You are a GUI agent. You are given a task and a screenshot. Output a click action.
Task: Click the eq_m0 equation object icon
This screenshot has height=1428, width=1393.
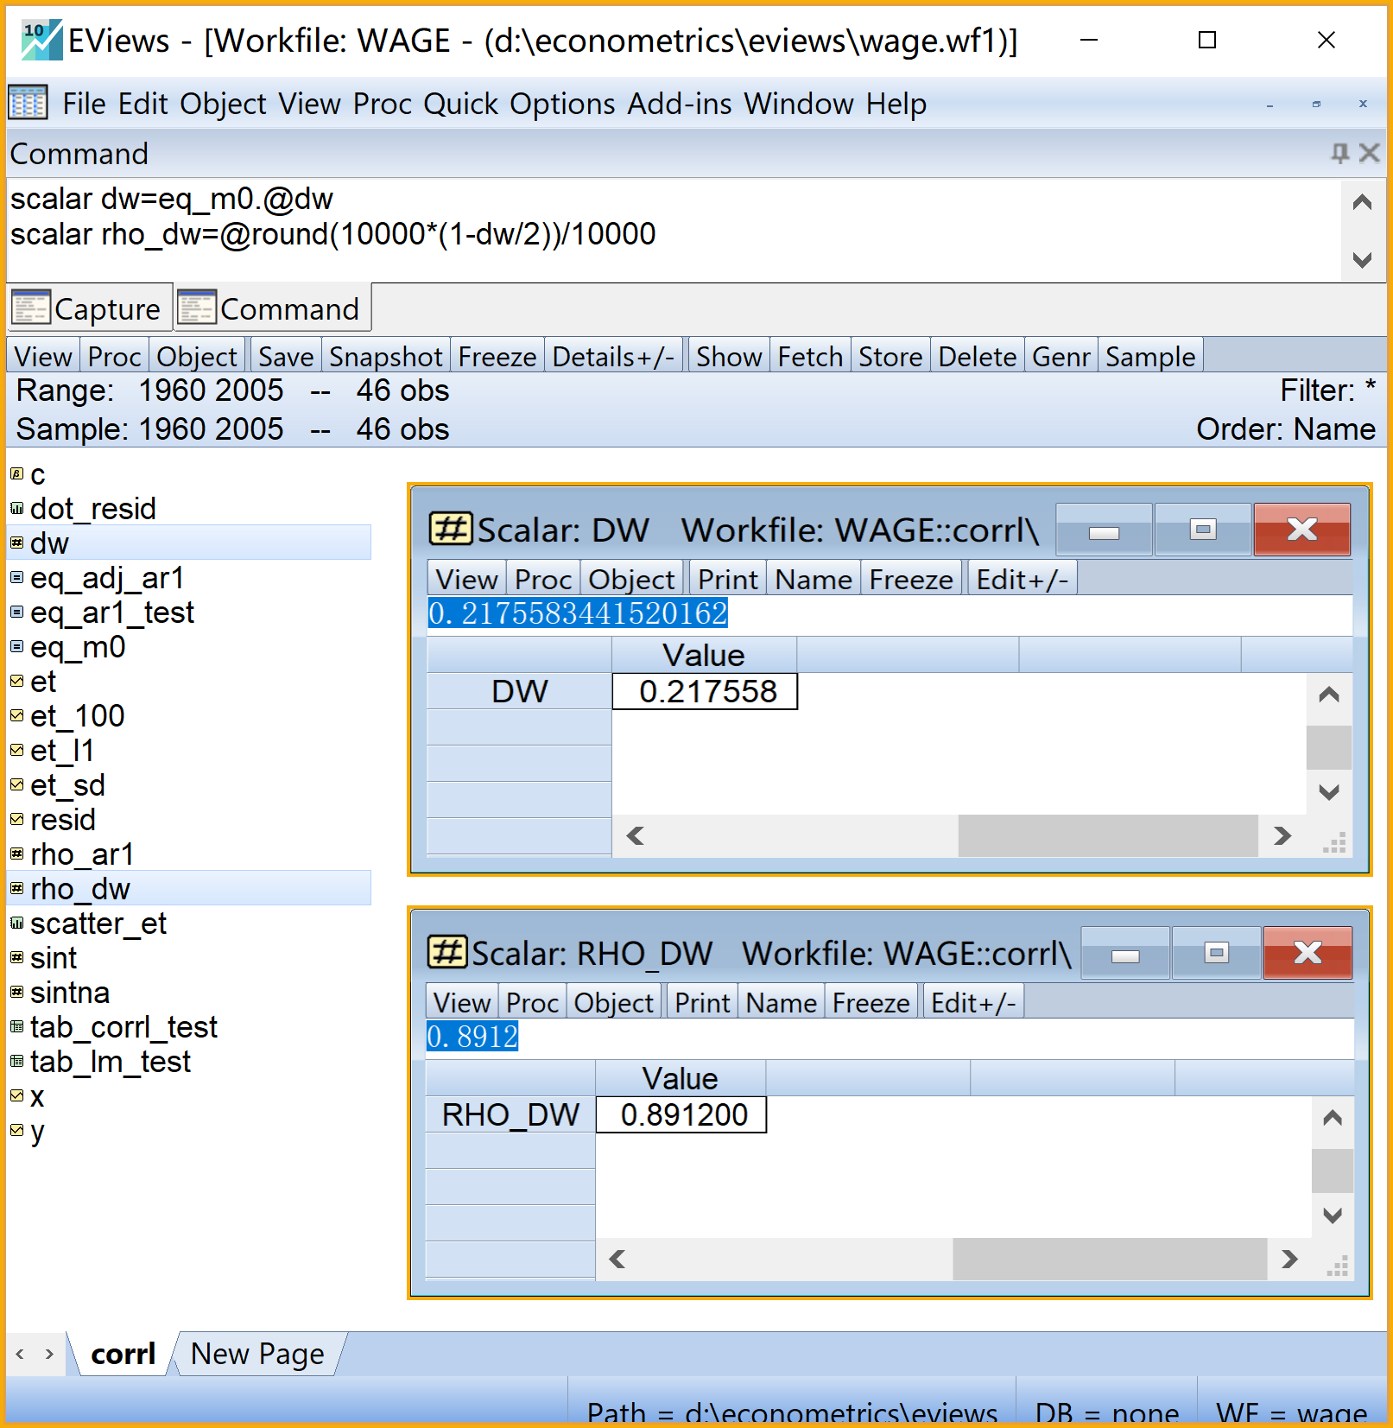(x=16, y=646)
